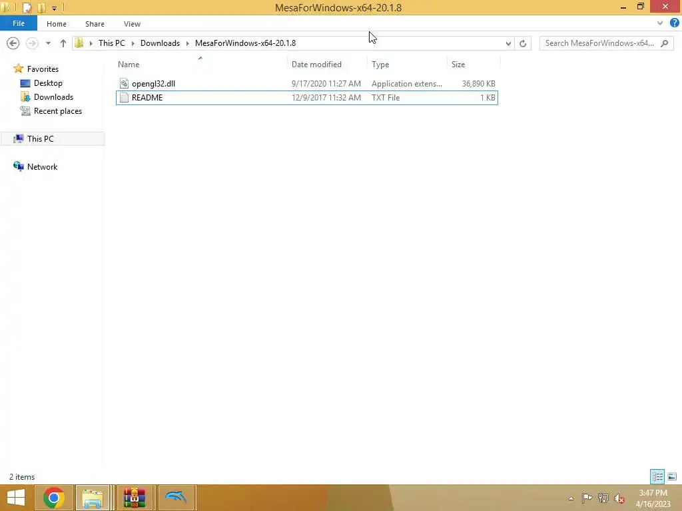Sort by the Name column header
The image size is (682, 511).
[129, 65]
